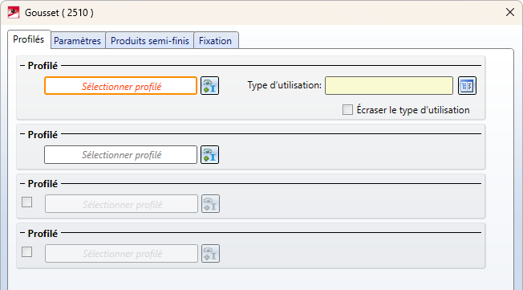
Task: Click the orange 'Sélectionner profilé' button
Action: pos(121,86)
